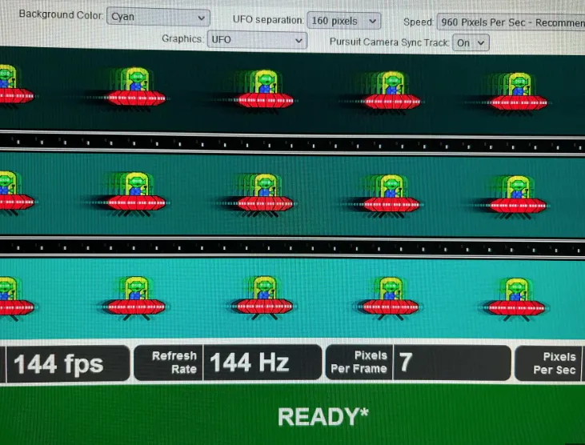Click the fourth UFO in the middle row
The height and width of the screenshot is (445, 585).
[389, 195]
